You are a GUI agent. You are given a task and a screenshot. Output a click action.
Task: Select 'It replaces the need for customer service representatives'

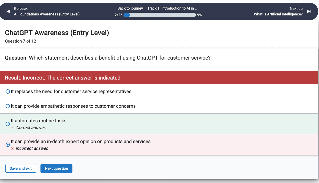click(8, 91)
